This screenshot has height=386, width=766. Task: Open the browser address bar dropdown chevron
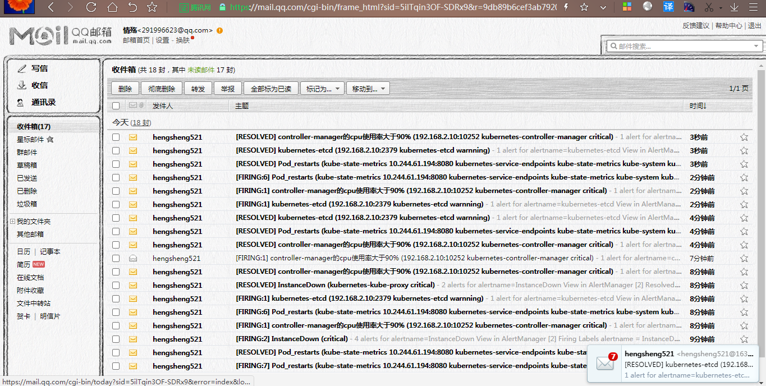coord(603,7)
